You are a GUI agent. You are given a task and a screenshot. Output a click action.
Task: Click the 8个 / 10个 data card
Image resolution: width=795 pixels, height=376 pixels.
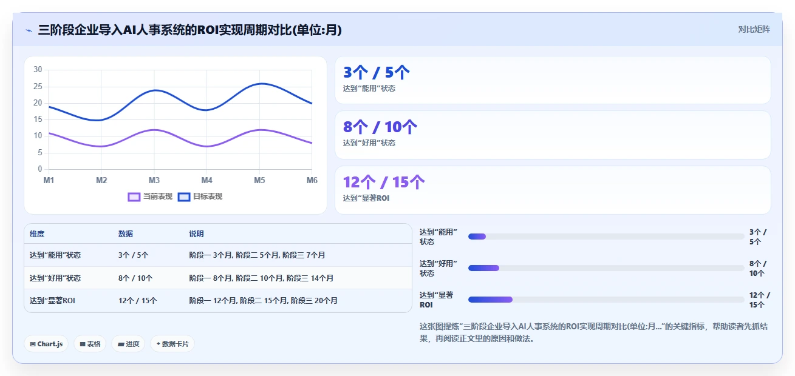553,135
